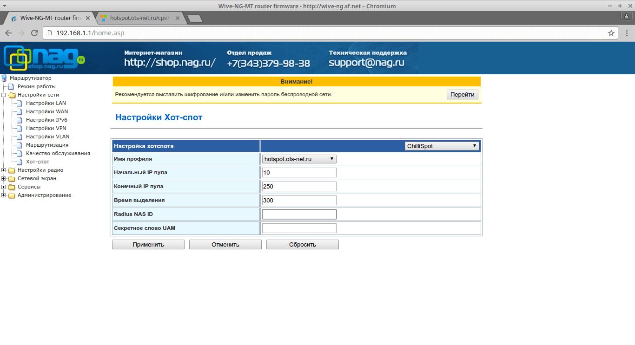The image size is (635, 345).
Task: Click the phone number +7(343)379-98-38
Action: (268, 63)
